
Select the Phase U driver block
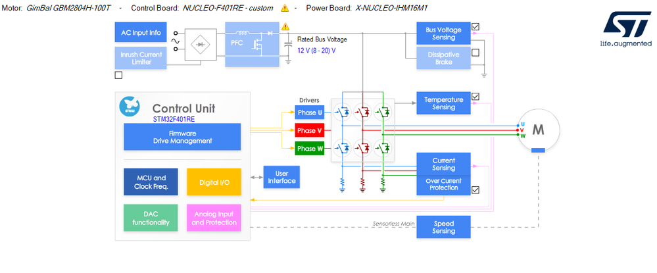coord(310,112)
